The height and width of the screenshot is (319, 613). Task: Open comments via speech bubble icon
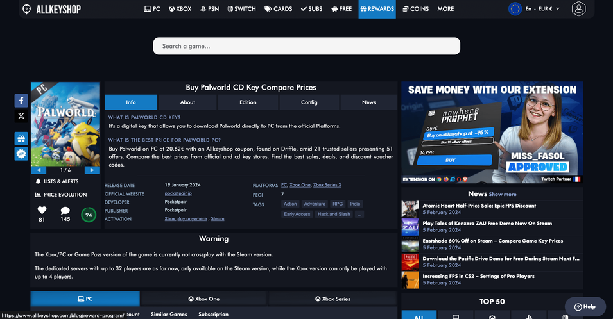65,210
